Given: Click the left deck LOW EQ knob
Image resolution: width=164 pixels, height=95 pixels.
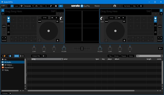Looking at the screenshot, I should [34, 48].
